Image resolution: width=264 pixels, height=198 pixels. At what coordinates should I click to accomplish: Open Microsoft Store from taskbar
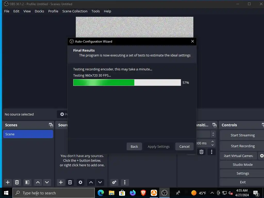[x=122, y=193]
